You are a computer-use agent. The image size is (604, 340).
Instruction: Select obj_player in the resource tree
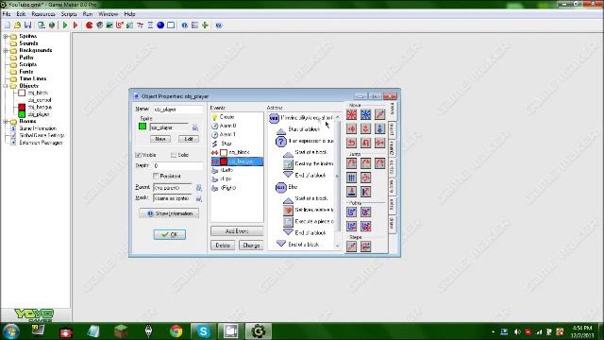38,114
